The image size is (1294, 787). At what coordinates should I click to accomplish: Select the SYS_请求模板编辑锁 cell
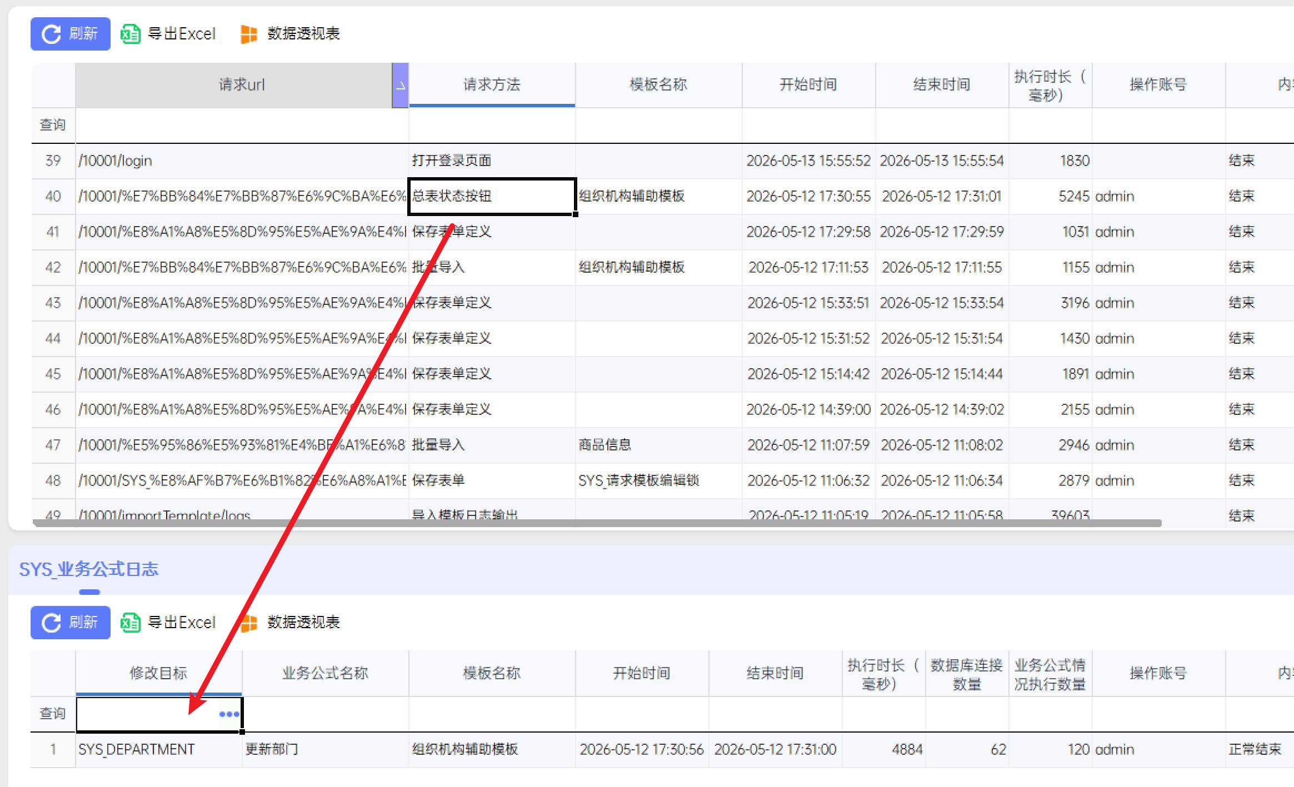pos(658,481)
